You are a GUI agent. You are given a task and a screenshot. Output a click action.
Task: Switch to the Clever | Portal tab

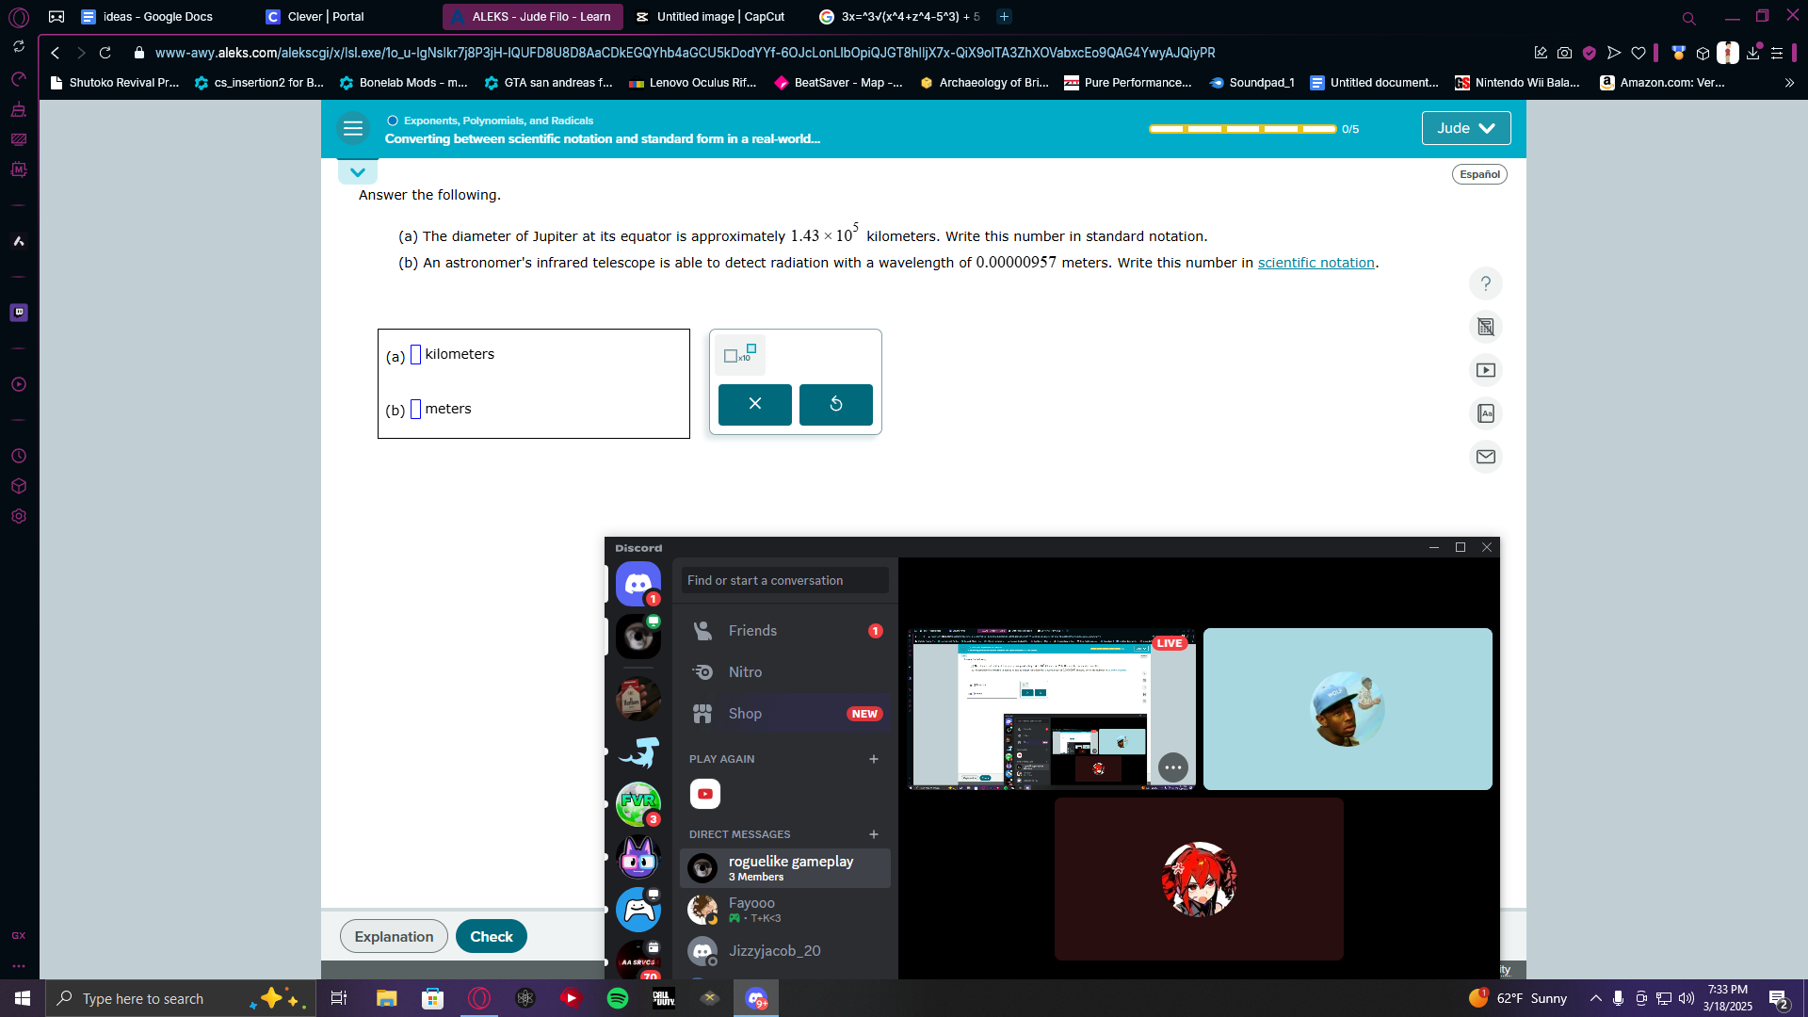(x=325, y=16)
